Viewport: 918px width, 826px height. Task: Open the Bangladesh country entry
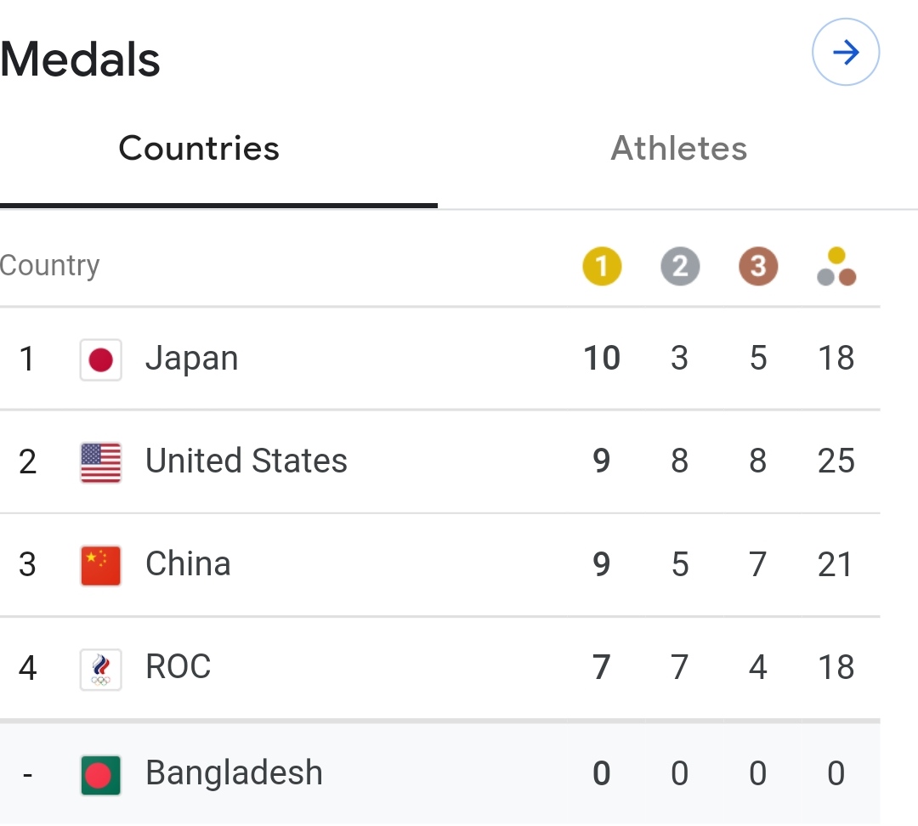click(x=439, y=773)
